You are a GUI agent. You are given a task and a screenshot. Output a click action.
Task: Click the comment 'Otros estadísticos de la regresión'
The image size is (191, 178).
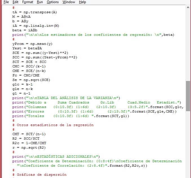coord(53,125)
